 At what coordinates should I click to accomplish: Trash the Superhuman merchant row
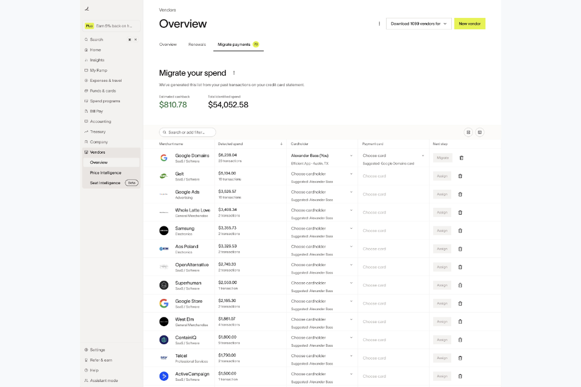(x=460, y=285)
